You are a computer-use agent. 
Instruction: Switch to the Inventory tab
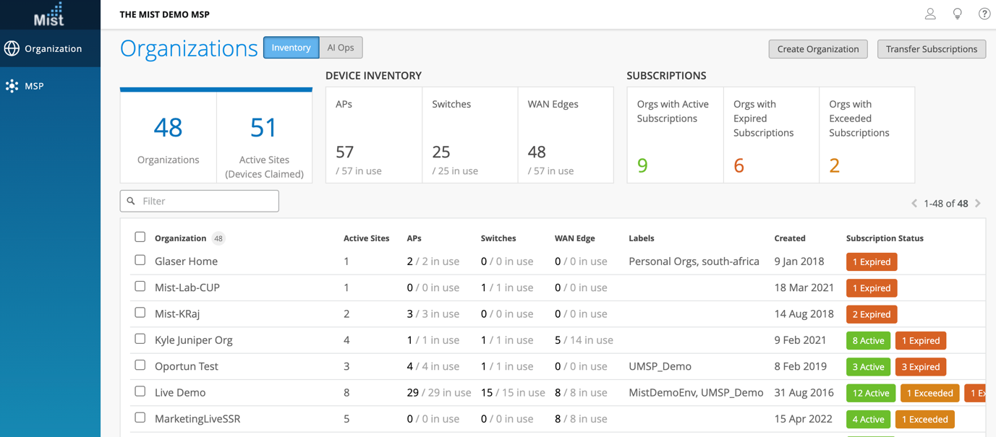point(291,48)
